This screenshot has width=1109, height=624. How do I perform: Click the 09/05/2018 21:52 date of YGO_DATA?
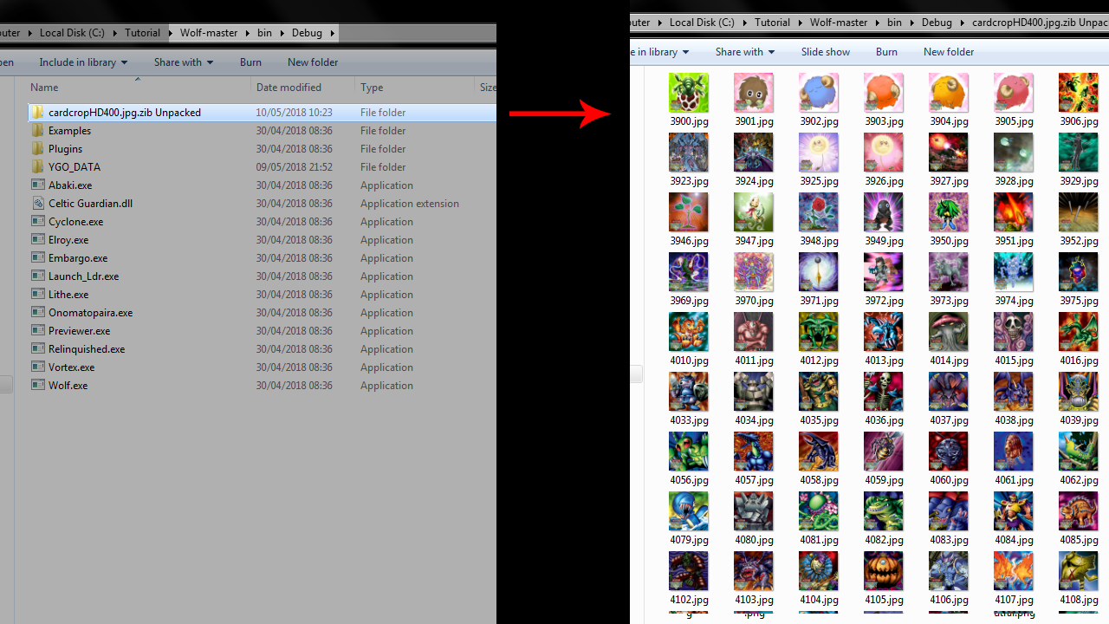[x=294, y=167]
